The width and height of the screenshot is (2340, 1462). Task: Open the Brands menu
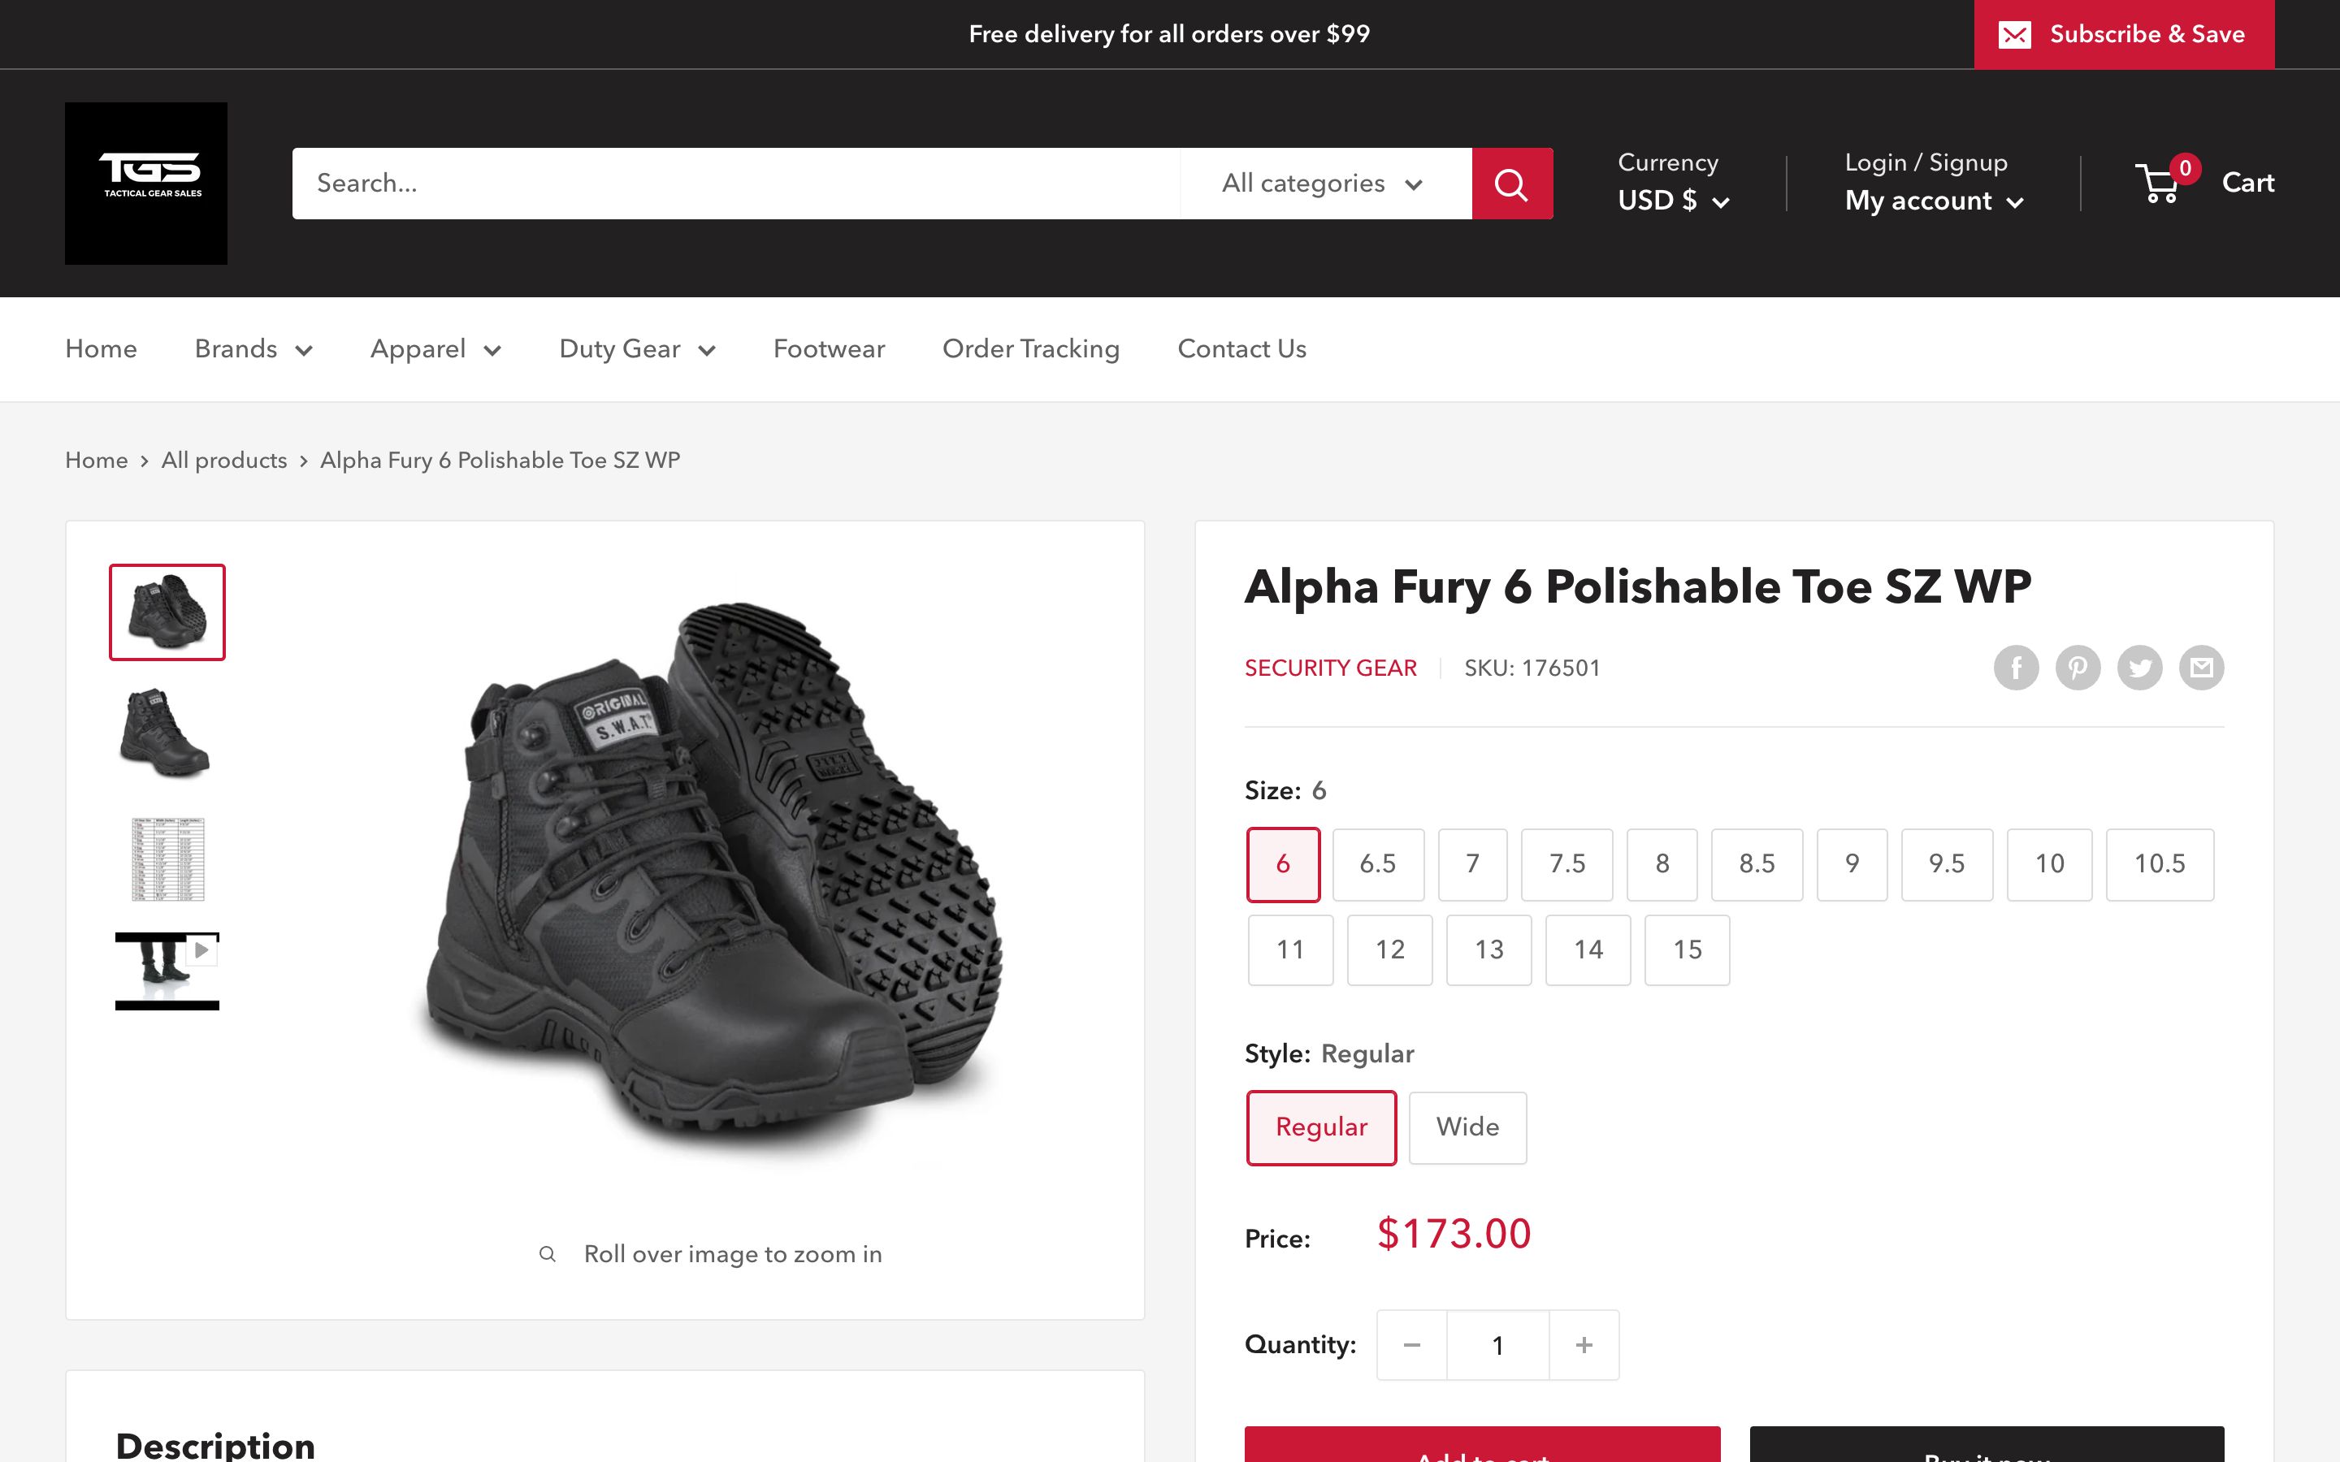coord(253,349)
